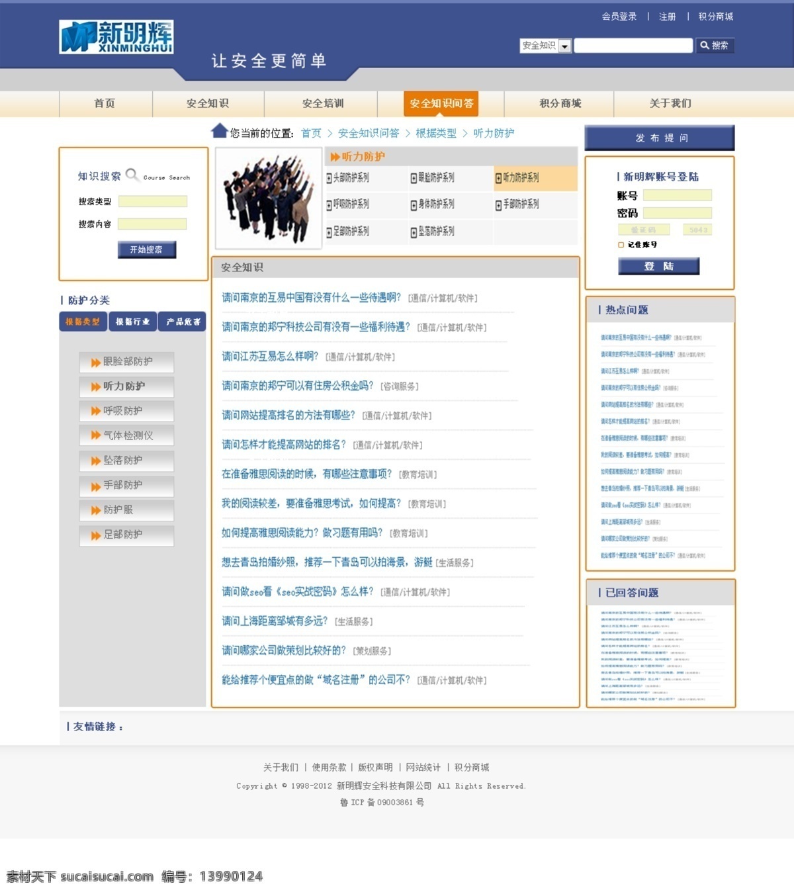This screenshot has height=892, width=794.
Task: Expand the 眼脸防护系列 plus icon
Action: 414,178
